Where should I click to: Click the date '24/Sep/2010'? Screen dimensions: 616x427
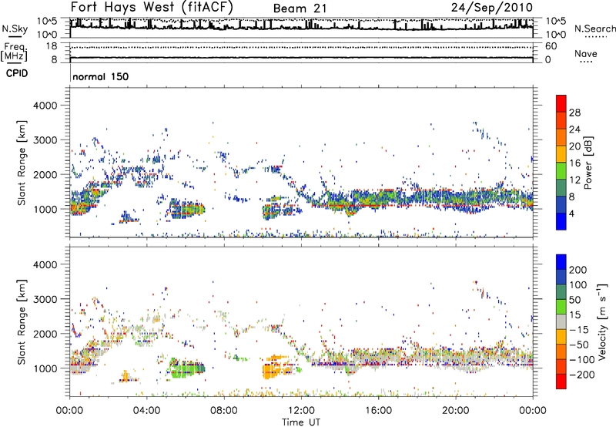[x=492, y=8]
